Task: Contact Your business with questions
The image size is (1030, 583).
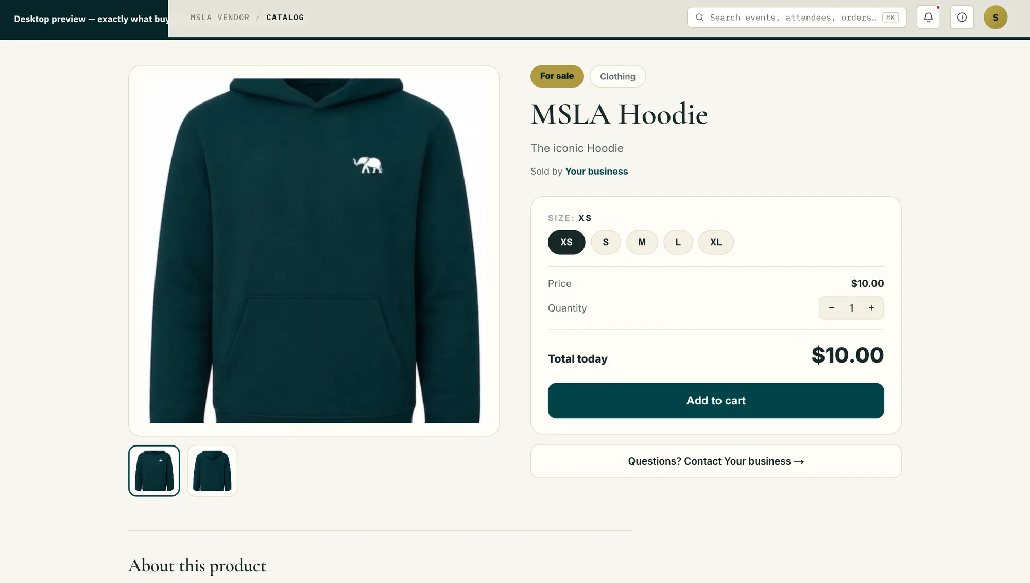Action: [x=716, y=461]
